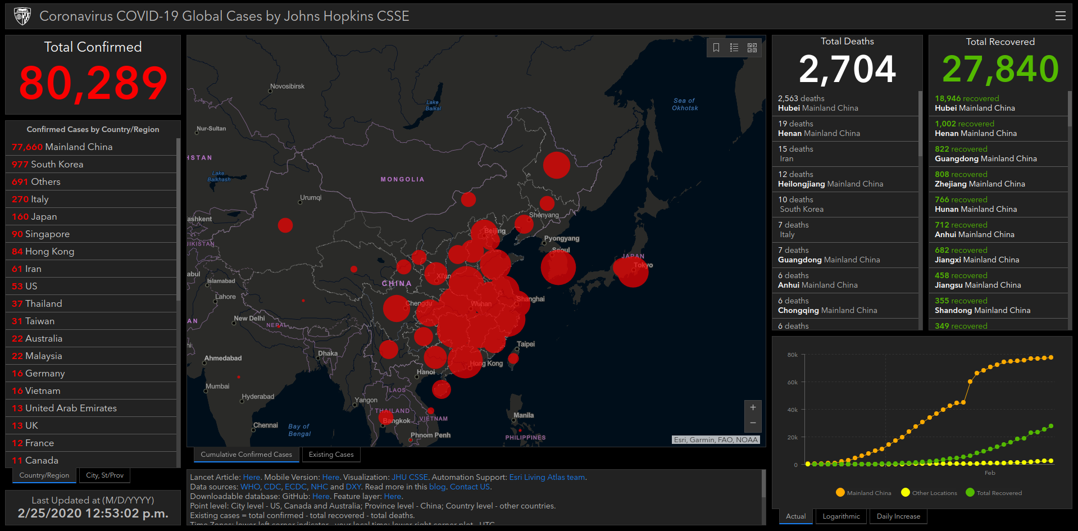Open the NHC data source link
The width and height of the screenshot is (1078, 531).
pyautogui.click(x=319, y=487)
